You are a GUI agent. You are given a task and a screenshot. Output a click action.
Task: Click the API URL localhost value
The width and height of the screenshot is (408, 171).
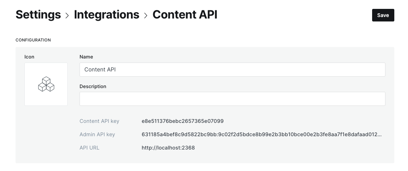168,148
